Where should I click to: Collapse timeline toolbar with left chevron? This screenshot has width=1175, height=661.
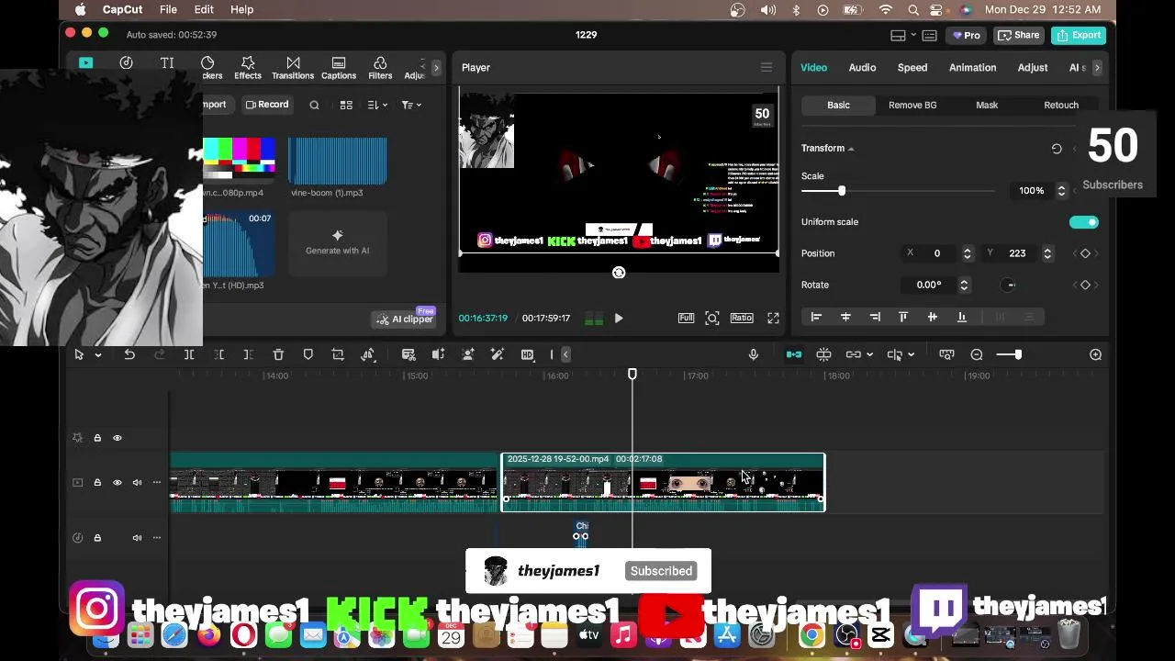click(x=565, y=354)
